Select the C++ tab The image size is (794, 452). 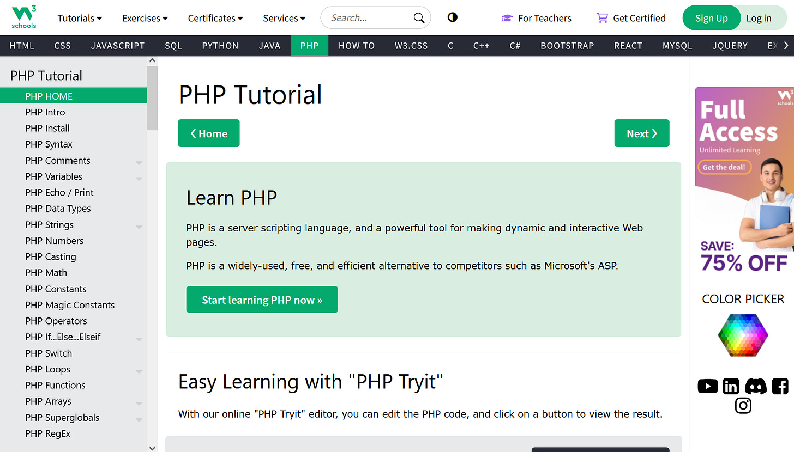point(481,46)
